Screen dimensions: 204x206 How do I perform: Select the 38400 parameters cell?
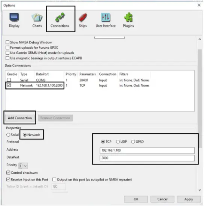pos(83,80)
